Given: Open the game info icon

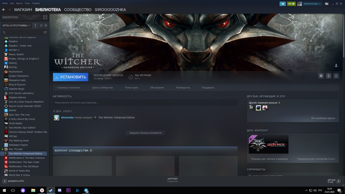Looking at the screenshot, I should click(x=329, y=76).
